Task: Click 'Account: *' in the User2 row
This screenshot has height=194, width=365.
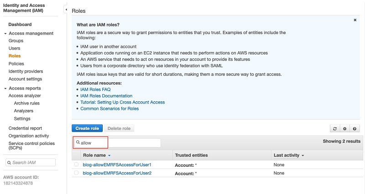Action: click(186, 174)
